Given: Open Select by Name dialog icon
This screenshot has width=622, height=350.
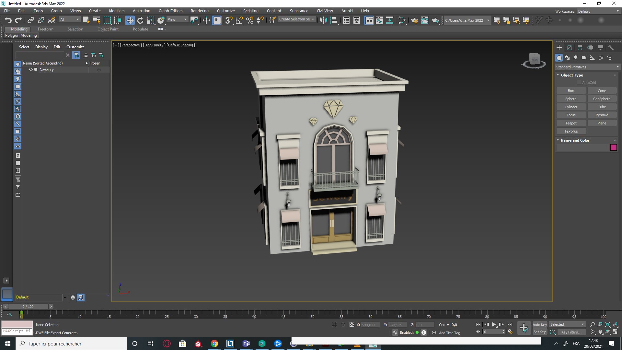Looking at the screenshot, I should pos(97,20).
